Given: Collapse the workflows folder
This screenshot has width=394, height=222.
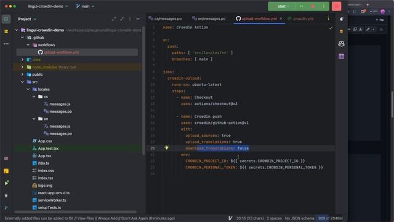Looking at the screenshot, I should pyautogui.click(x=28, y=45).
